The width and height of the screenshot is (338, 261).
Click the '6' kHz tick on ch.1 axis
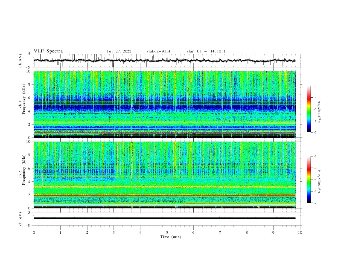pyautogui.click(x=30, y=98)
